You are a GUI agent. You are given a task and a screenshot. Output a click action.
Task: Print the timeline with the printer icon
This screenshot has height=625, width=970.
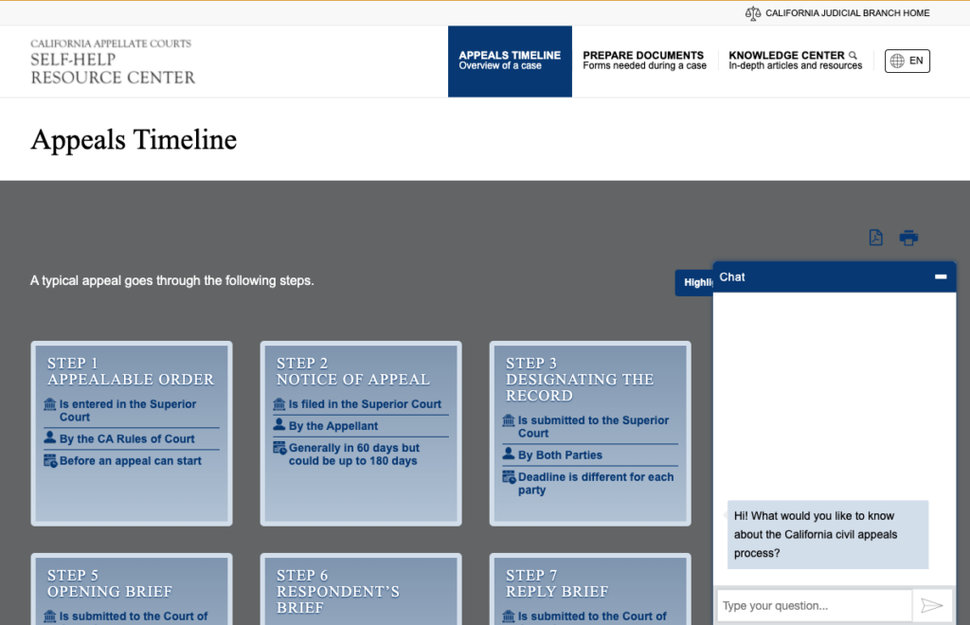click(x=908, y=238)
